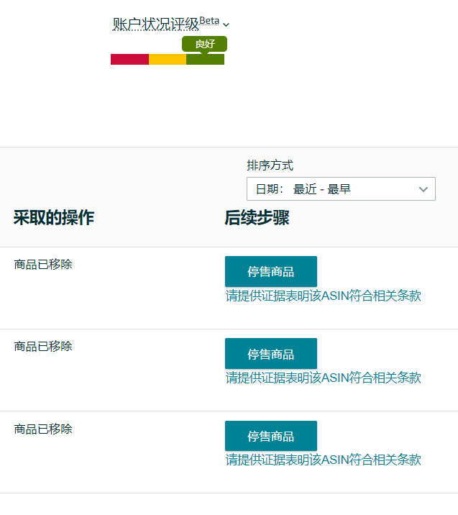Click the 账户状况评级 heading text
Image resolution: width=458 pixels, height=515 pixels.
(x=155, y=24)
